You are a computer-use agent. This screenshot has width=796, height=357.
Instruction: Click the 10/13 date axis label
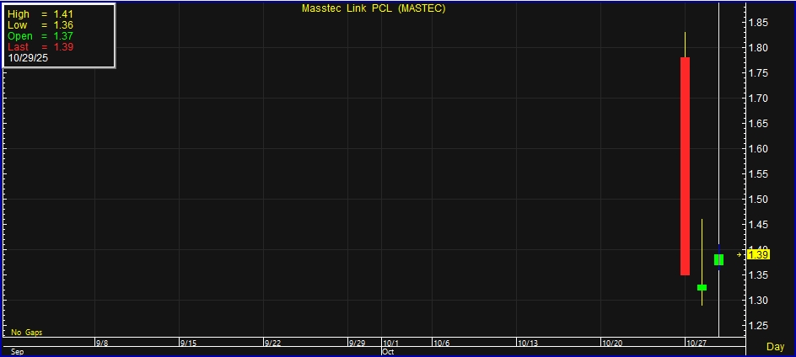[x=528, y=344]
